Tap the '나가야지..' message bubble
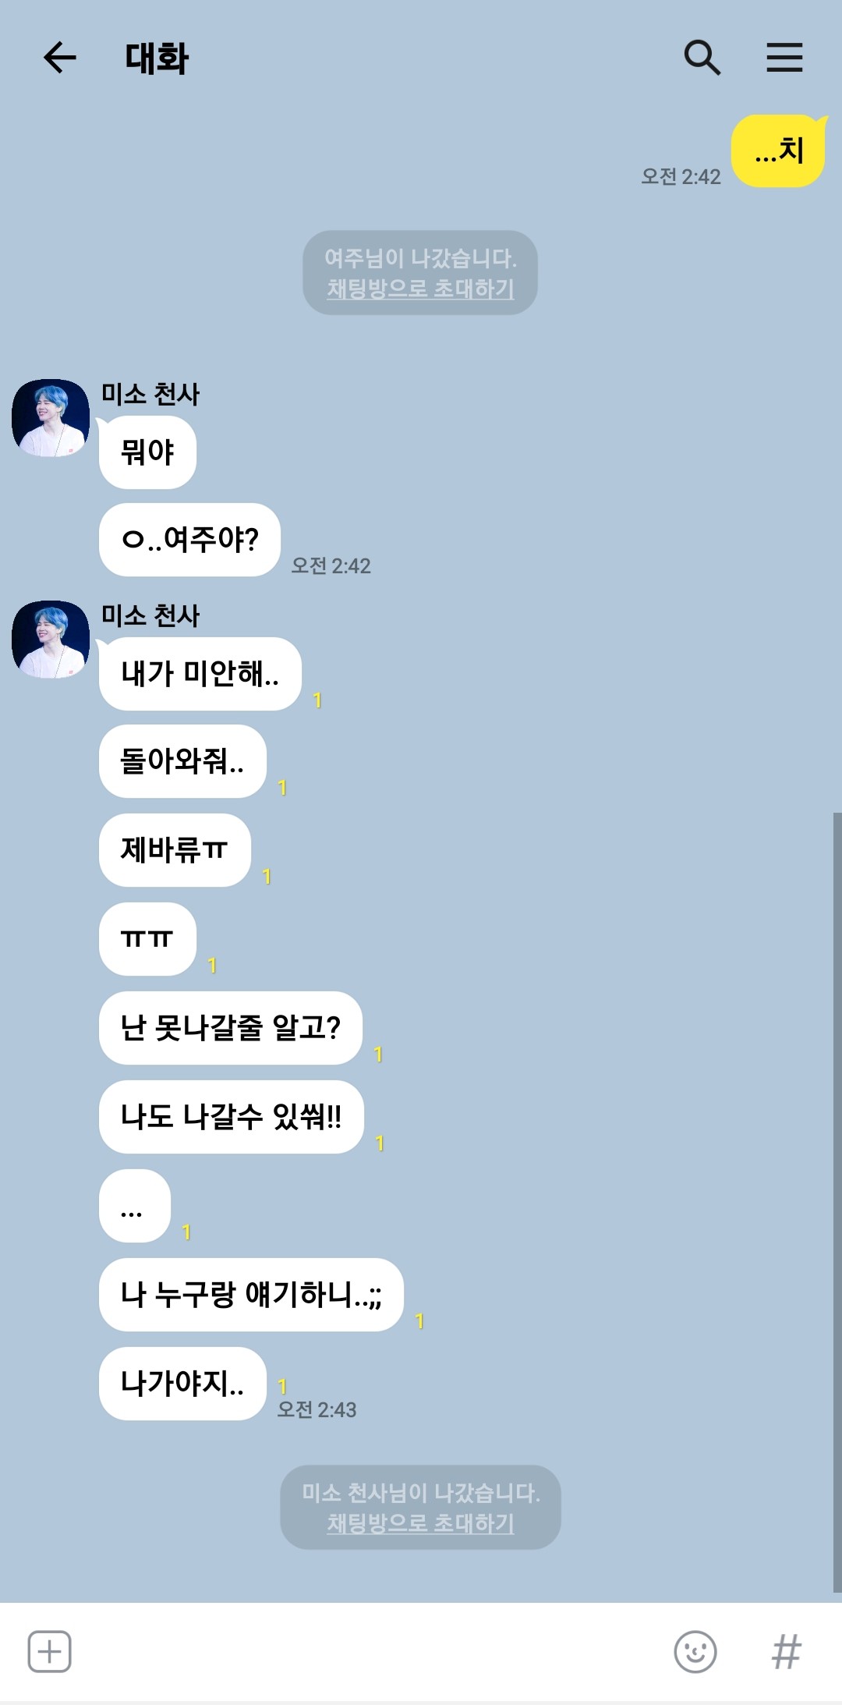This screenshot has height=1705, width=842. click(x=182, y=1384)
